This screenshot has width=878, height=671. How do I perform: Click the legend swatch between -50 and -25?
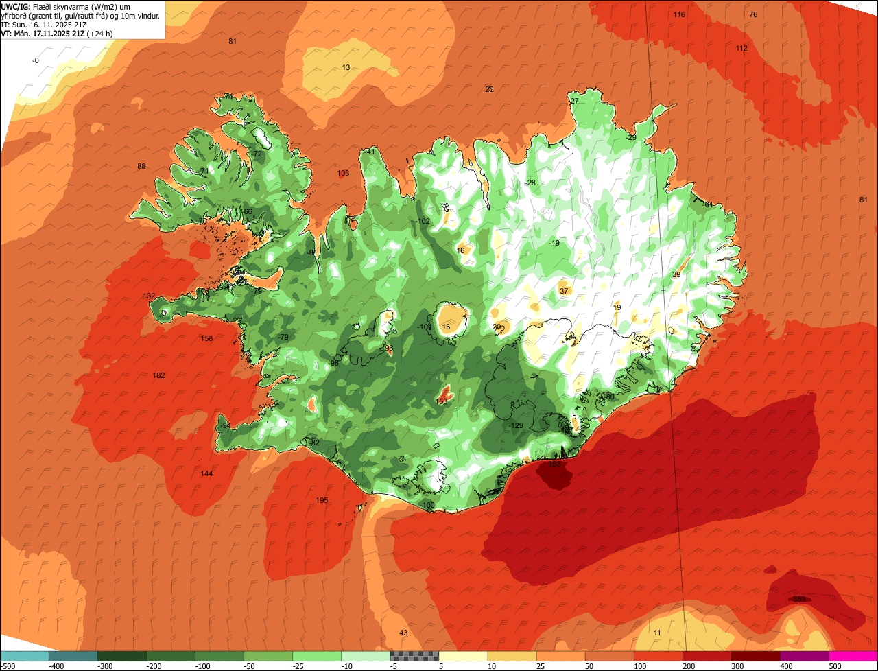268,656
